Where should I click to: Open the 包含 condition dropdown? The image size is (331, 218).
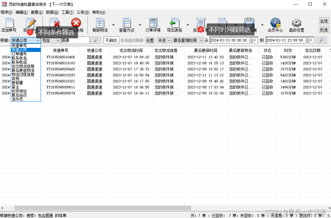coord(51,40)
